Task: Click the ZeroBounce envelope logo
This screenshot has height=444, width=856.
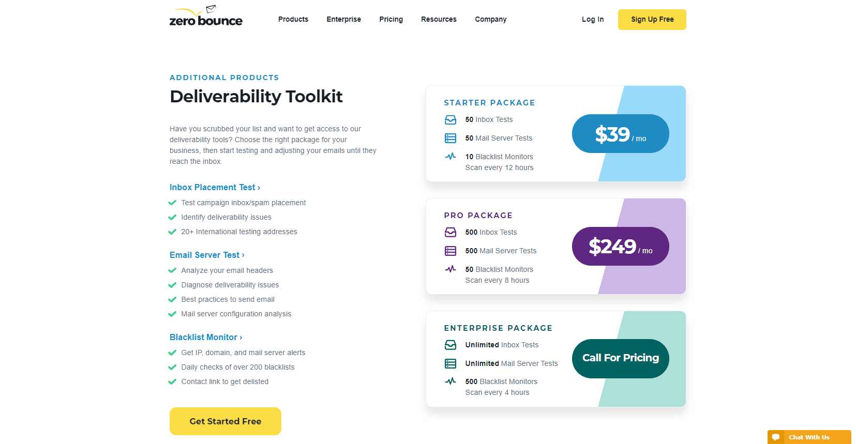Action: coord(205,17)
